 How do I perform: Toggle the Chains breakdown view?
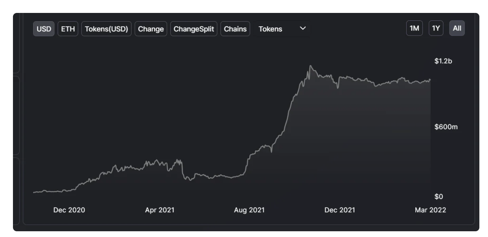point(235,29)
